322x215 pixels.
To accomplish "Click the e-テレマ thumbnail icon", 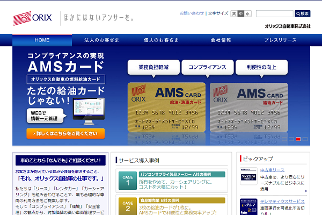I will 248,207.
